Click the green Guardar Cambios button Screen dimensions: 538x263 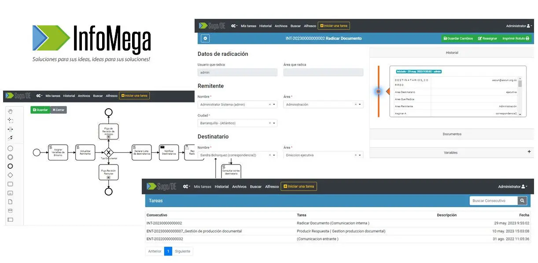point(458,39)
